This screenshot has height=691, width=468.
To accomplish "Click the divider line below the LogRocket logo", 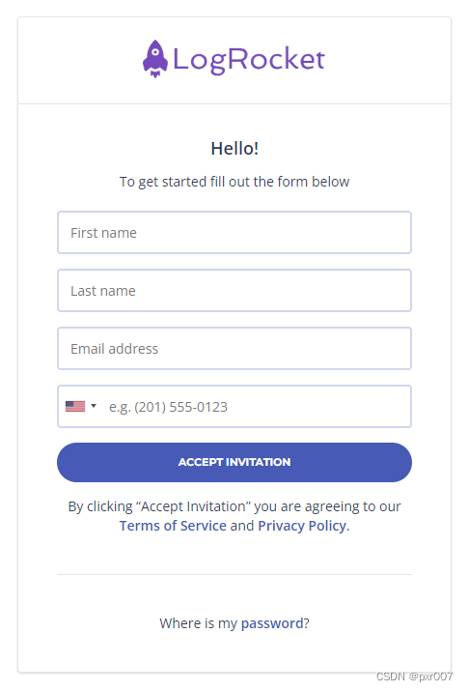I will 234,104.
